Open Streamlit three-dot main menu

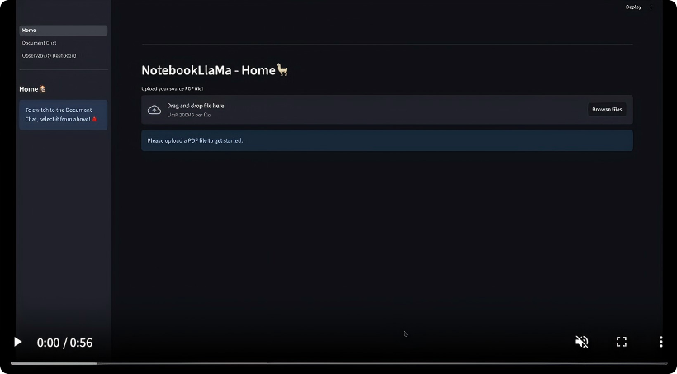tap(651, 7)
